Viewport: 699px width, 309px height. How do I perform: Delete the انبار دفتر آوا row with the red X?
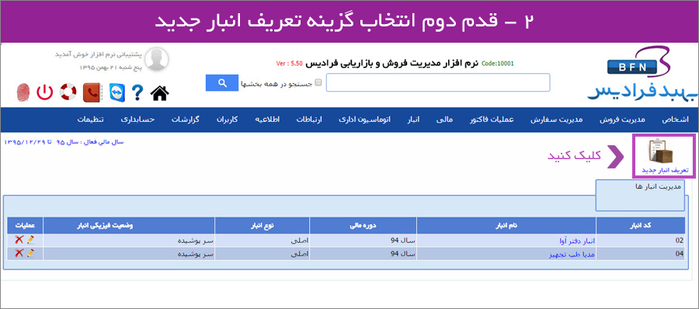19,240
